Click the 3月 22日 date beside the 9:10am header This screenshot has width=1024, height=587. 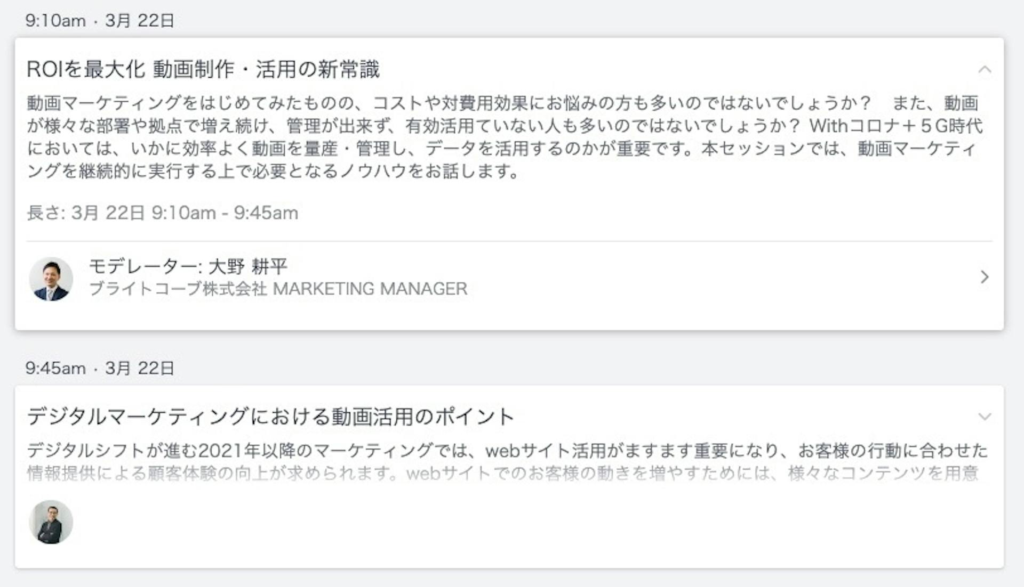[140, 21]
